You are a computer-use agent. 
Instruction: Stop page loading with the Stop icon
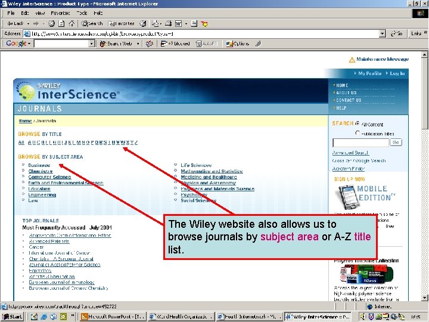51,23
